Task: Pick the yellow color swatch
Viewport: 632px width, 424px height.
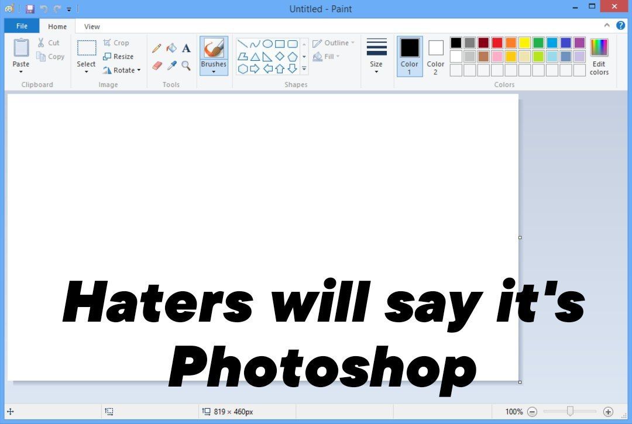Action: pos(524,43)
